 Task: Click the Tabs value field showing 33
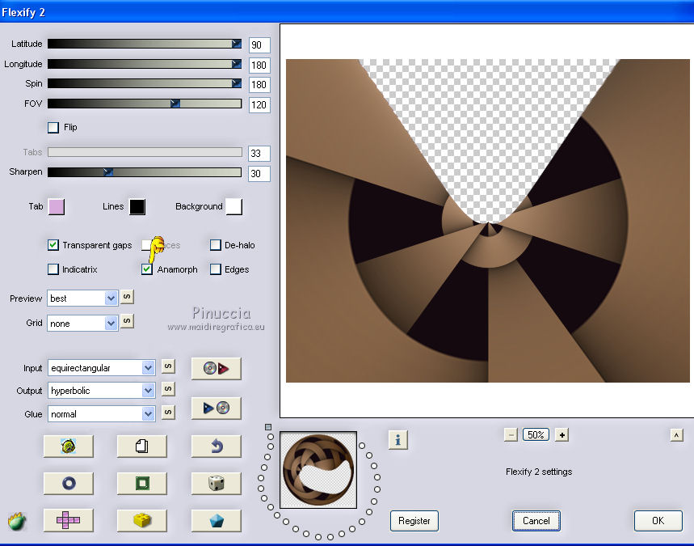(x=259, y=154)
